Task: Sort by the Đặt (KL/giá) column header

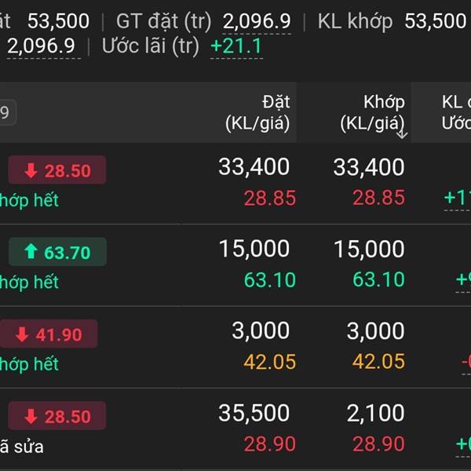Action: click(x=257, y=112)
